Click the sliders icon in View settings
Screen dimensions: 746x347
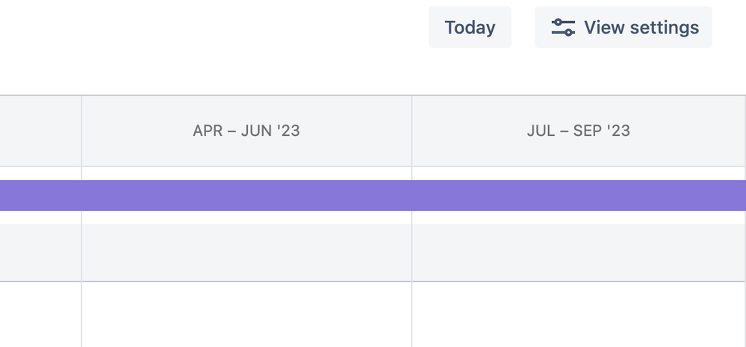pos(563,27)
